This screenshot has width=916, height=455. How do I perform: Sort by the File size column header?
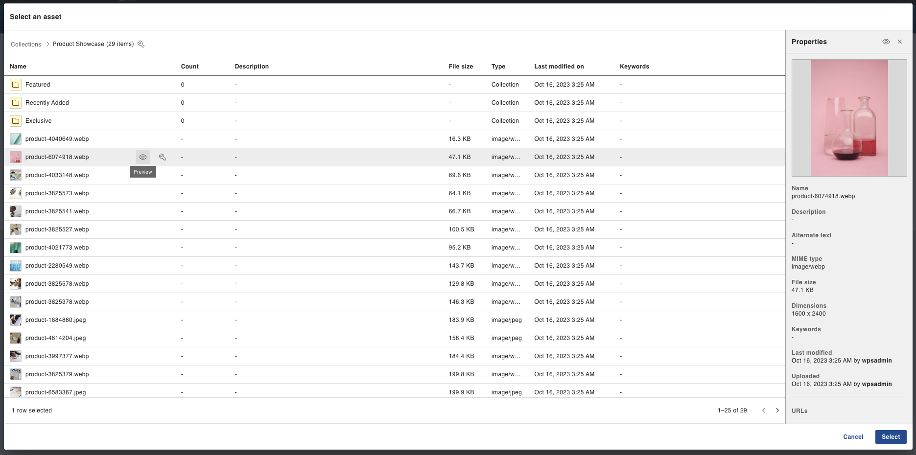pyautogui.click(x=461, y=67)
